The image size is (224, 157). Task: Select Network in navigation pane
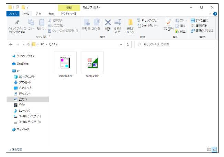point(21,130)
